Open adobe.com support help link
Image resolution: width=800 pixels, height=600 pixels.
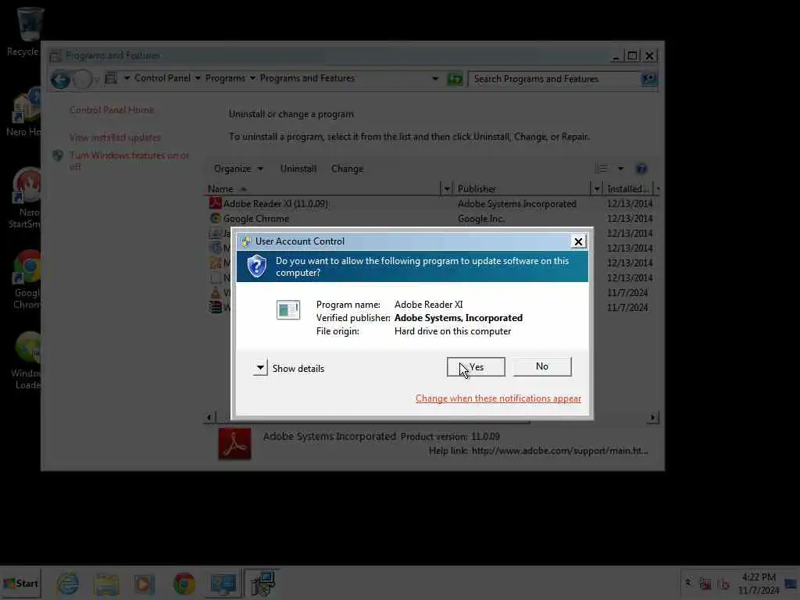(559, 451)
